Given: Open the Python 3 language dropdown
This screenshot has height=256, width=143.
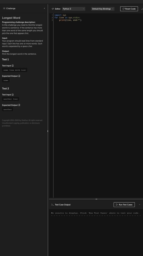Looking at the screenshot, I should [74, 9].
